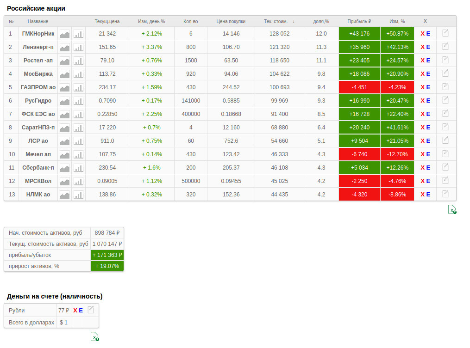Edit СаратНПЗ-п position with blue E

tap(428, 128)
